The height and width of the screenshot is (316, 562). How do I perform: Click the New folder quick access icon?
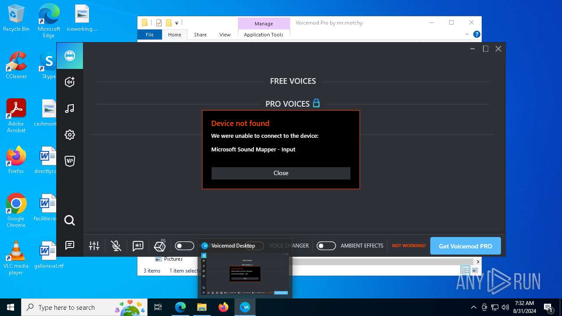point(169,23)
